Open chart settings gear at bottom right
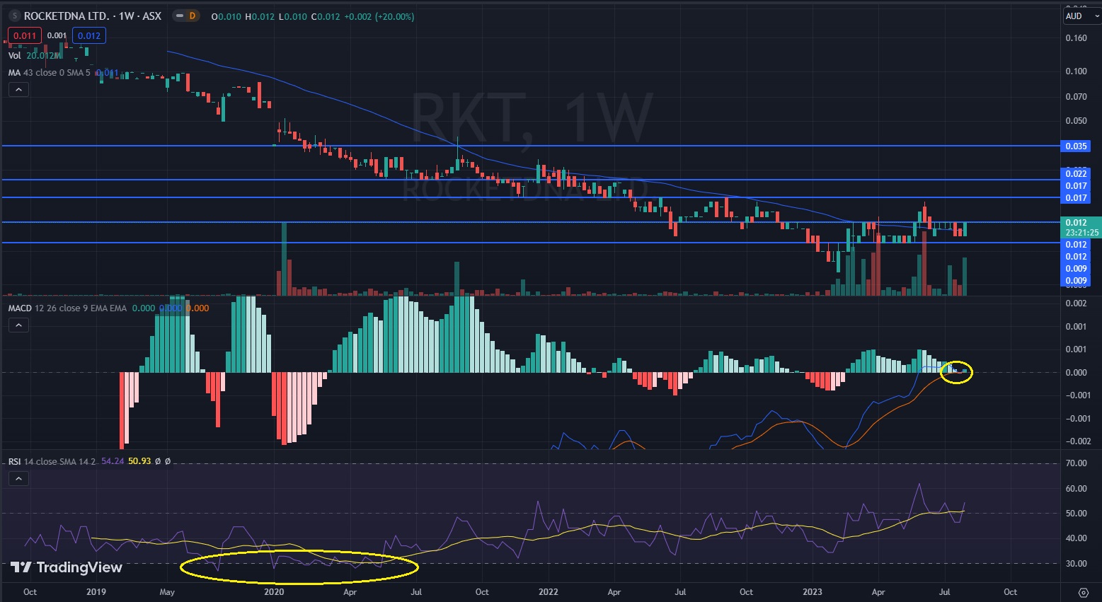Screen dimensions: 1102x602 tap(1083, 592)
